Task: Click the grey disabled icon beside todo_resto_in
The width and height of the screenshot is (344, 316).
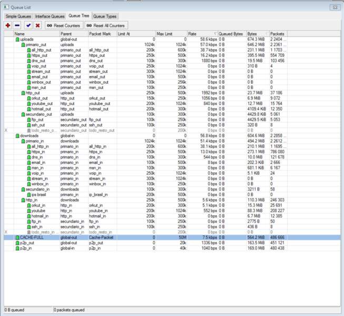Action: click(29, 232)
